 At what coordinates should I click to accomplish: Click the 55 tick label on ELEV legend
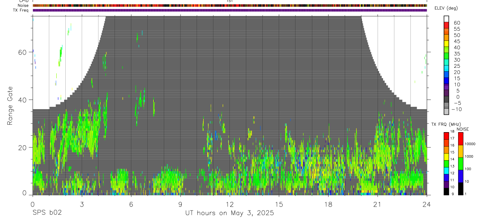[457, 29]
